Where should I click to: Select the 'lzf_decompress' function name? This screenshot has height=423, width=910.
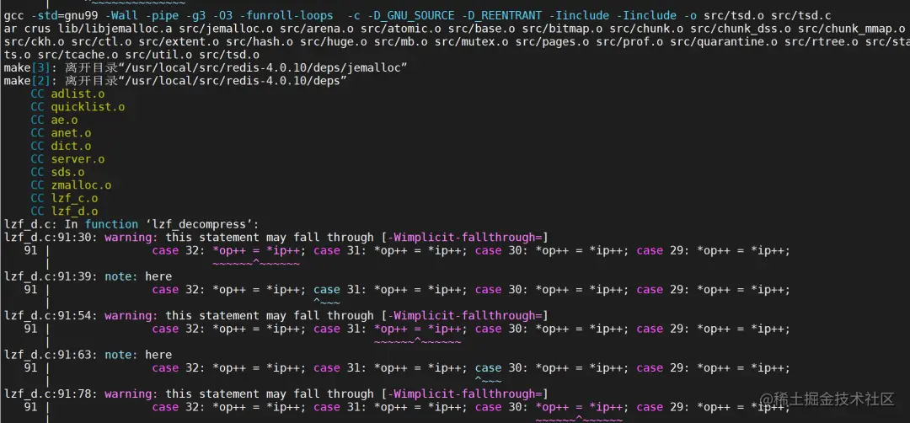[x=199, y=224]
